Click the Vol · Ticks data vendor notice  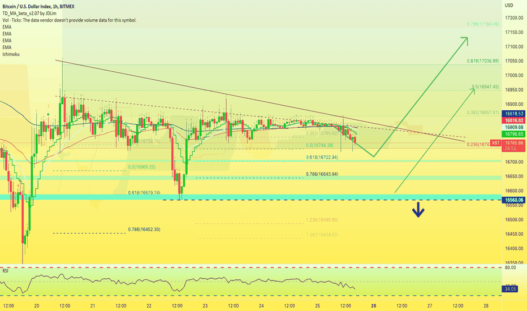[69, 20]
